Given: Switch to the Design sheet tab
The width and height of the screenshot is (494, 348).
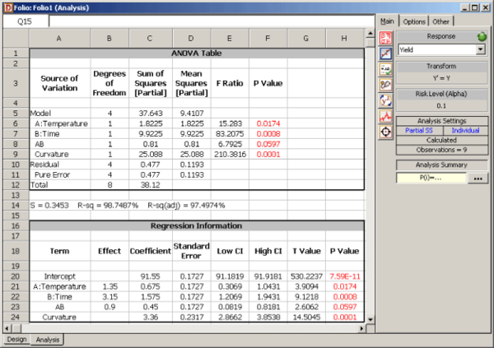Looking at the screenshot, I should (16, 340).
